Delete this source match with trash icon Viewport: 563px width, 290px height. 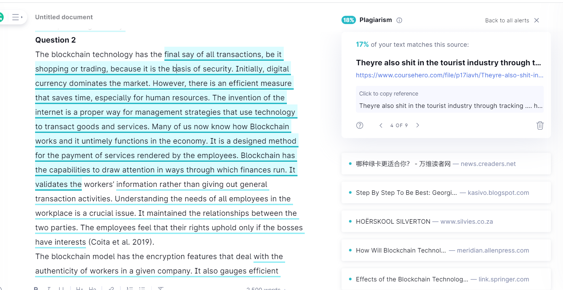click(x=540, y=125)
